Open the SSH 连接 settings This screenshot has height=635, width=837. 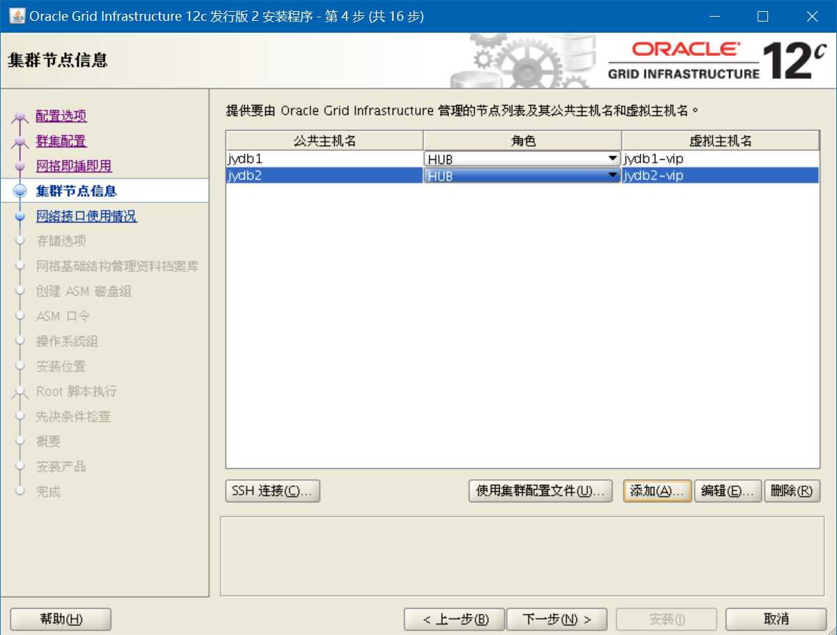click(273, 490)
